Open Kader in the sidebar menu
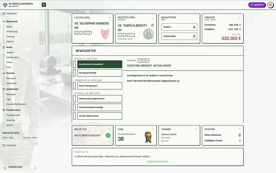 coord(9,26)
